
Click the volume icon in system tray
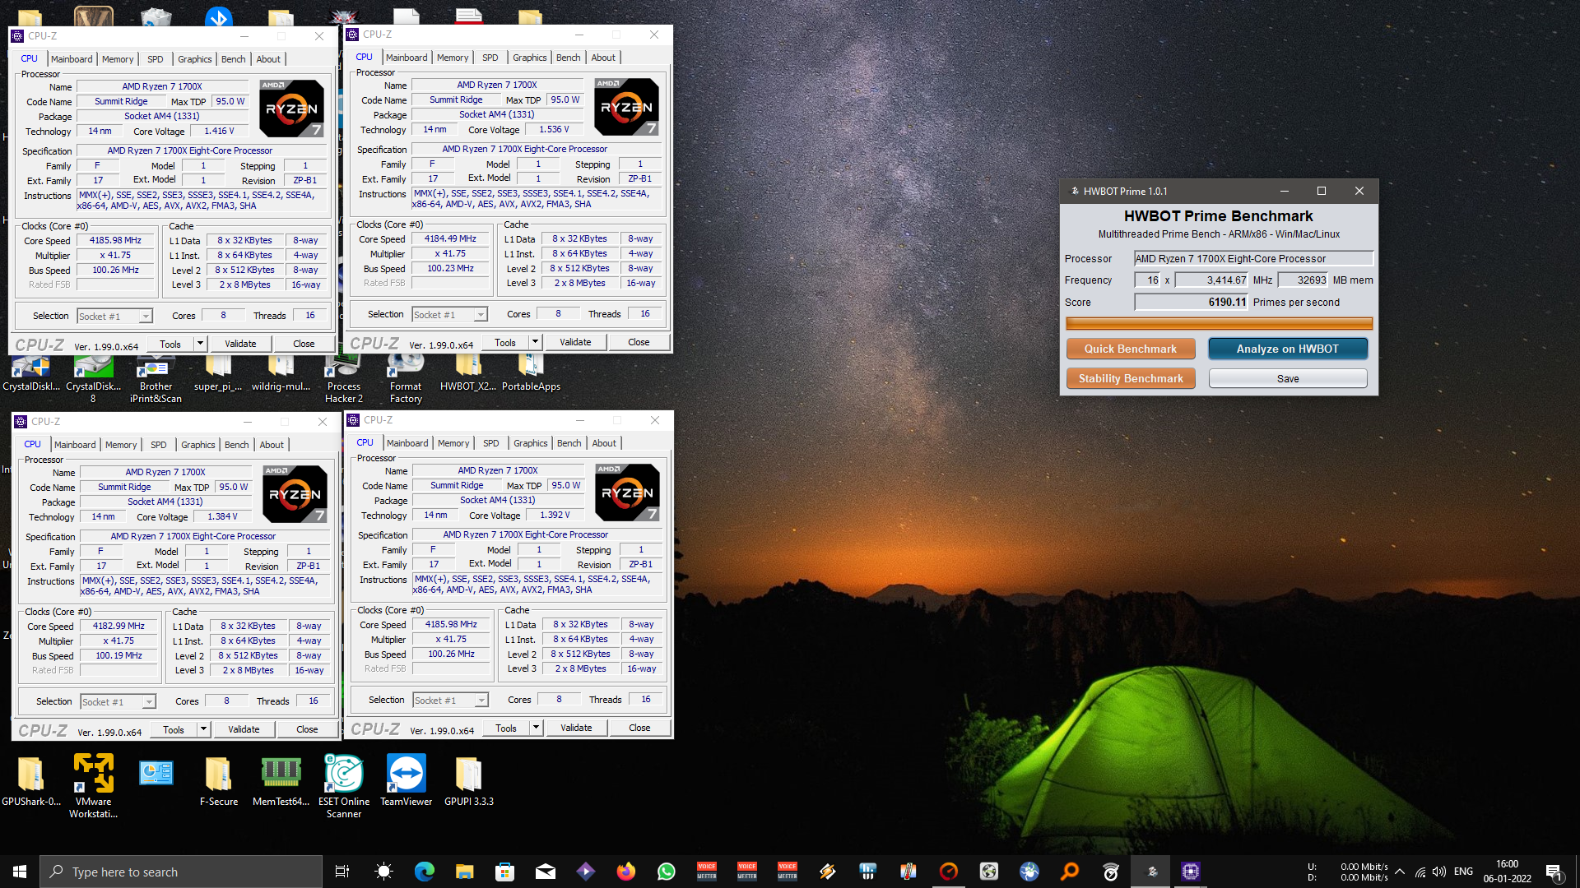pos(1439,872)
